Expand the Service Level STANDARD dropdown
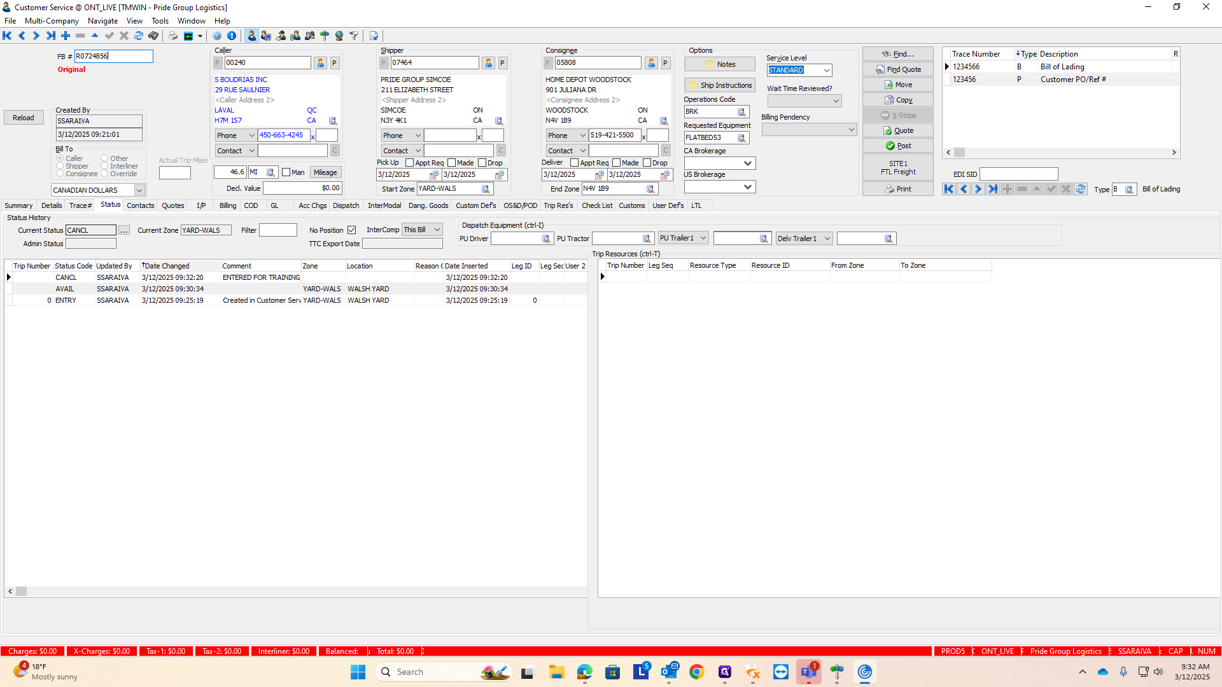The width and height of the screenshot is (1222, 687). click(x=826, y=71)
